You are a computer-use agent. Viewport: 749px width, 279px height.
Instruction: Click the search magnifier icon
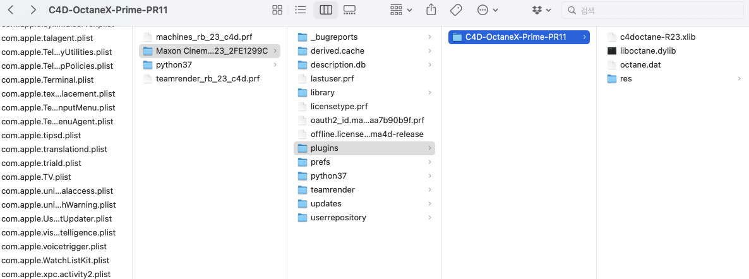coord(572,10)
